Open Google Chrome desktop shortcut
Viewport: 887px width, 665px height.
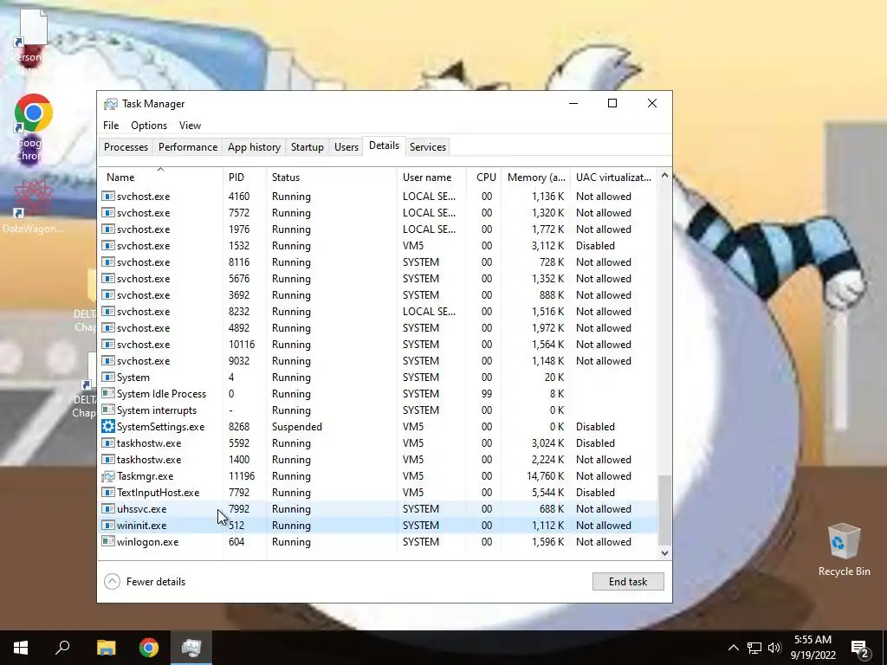pyautogui.click(x=34, y=127)
